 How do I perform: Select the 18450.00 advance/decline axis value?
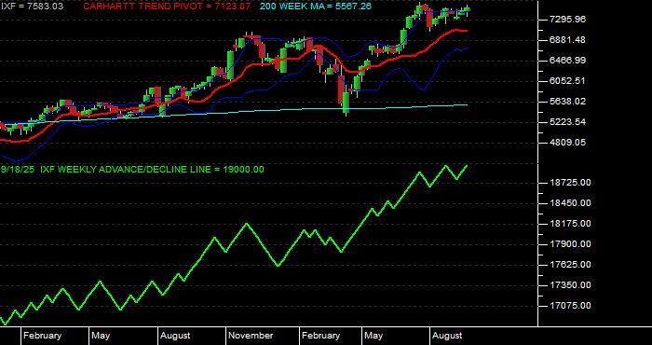(570, 203)
